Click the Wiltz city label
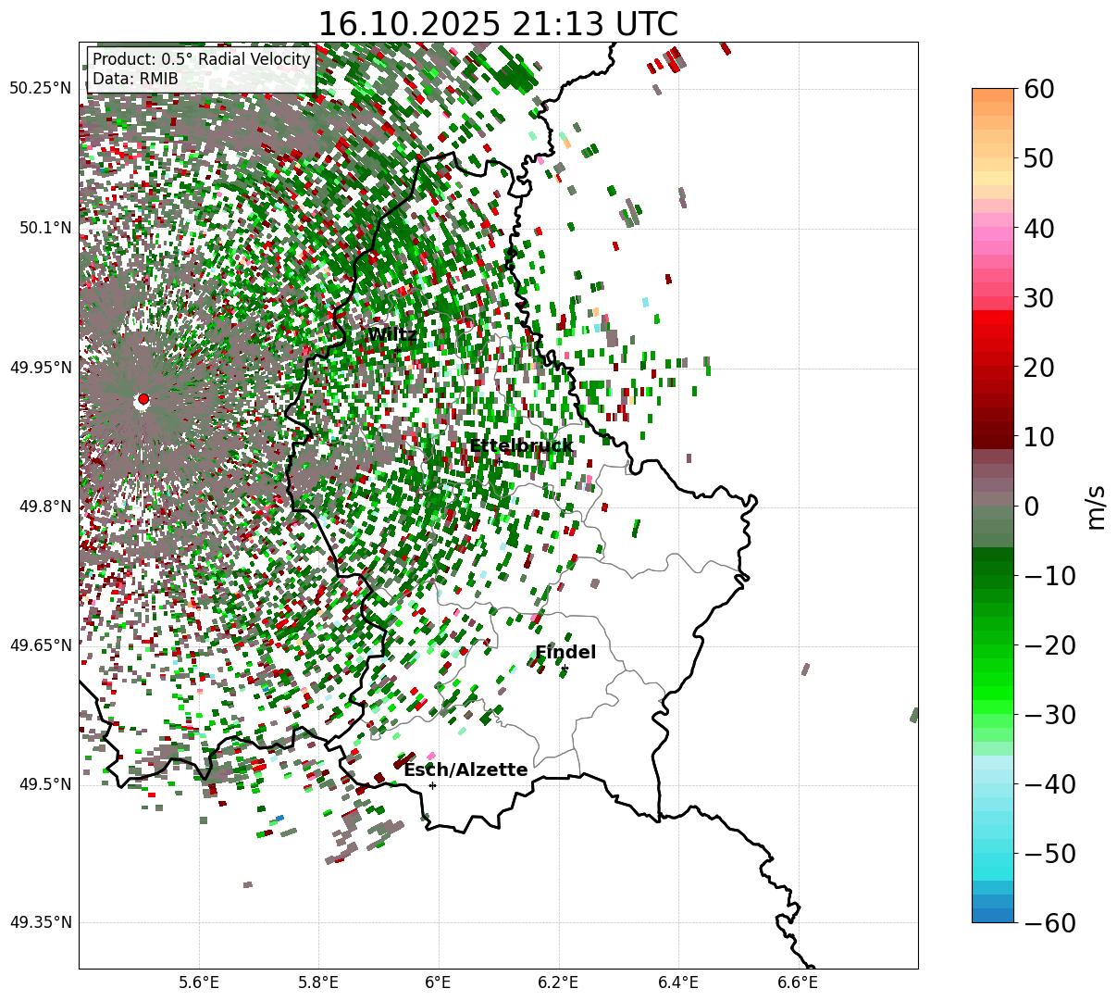Image resolution: width=1117 pixels, height=1001 pixels. [391, 335]
